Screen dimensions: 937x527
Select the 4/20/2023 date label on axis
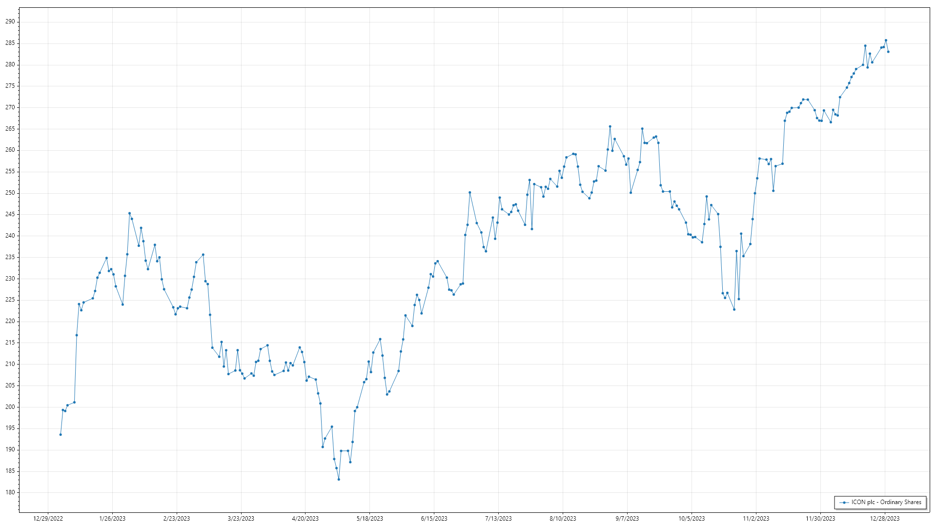[305, 519]
